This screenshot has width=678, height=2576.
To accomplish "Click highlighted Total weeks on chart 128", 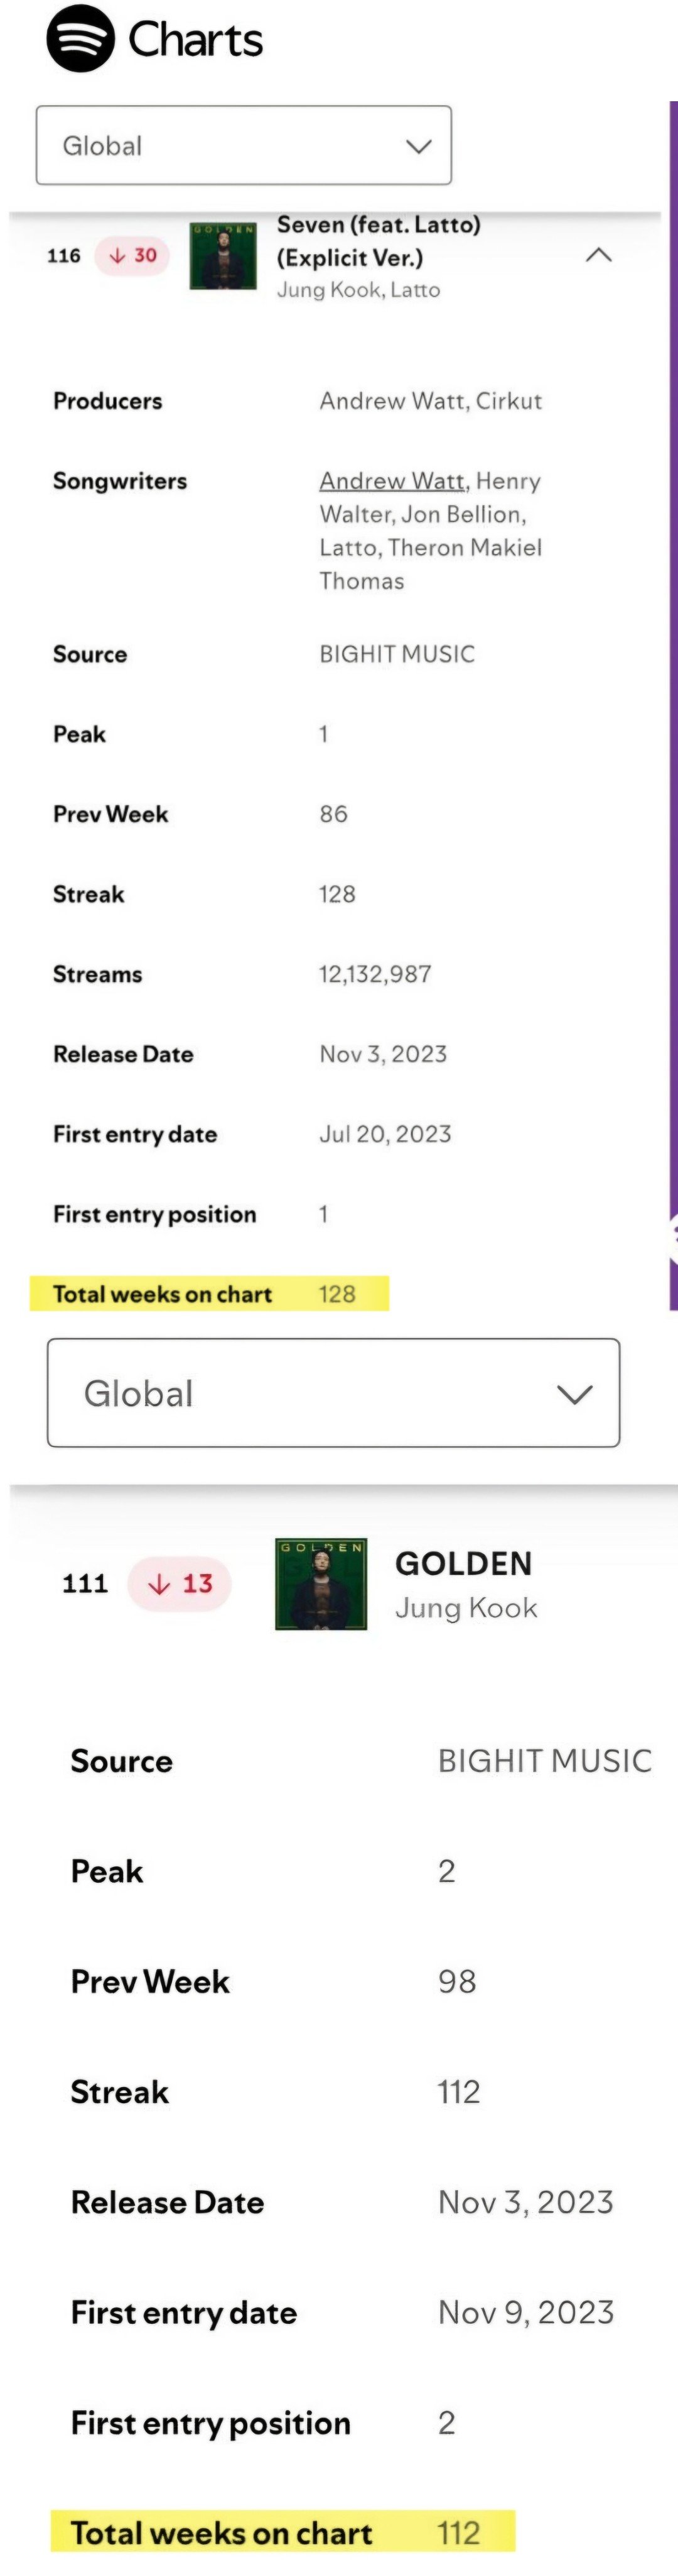I will pyautogui.click(x=208, y=1294).
